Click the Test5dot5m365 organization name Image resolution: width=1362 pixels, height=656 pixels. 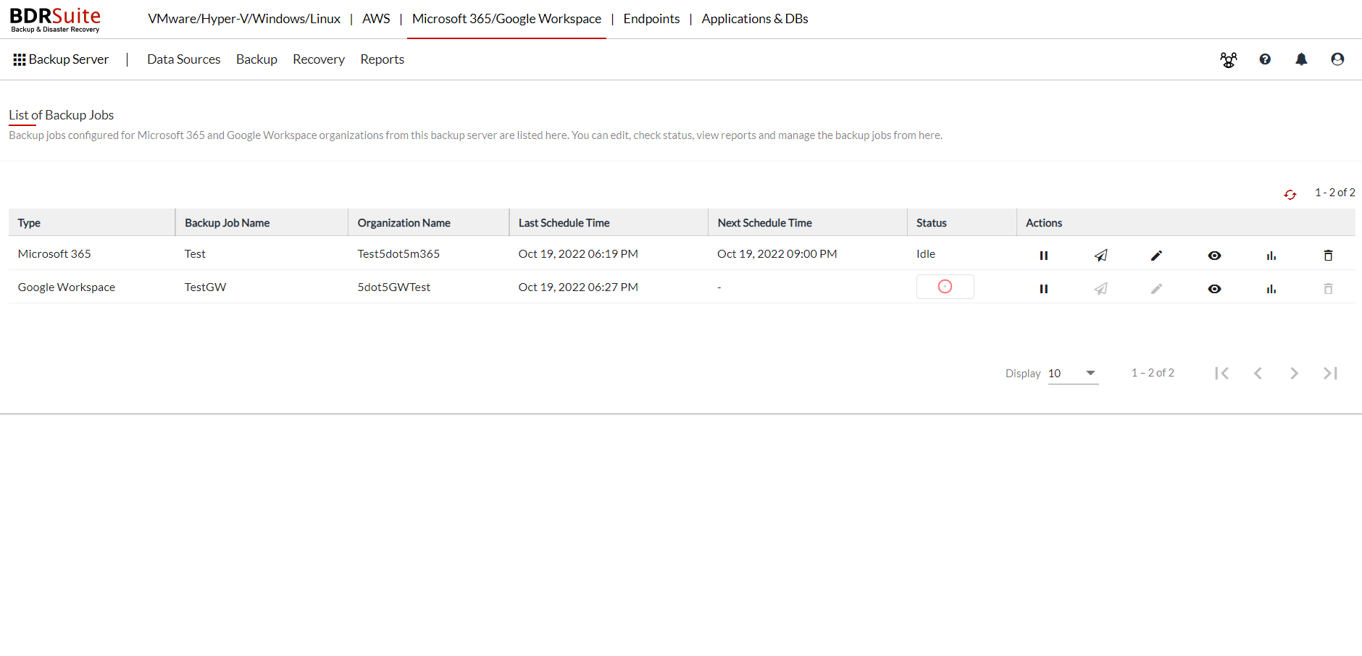tap(398, 254)
